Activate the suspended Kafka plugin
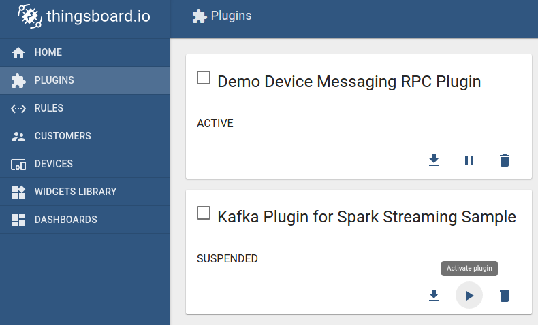This screenshot has width=538, height=325. click(x=469, y=296)
